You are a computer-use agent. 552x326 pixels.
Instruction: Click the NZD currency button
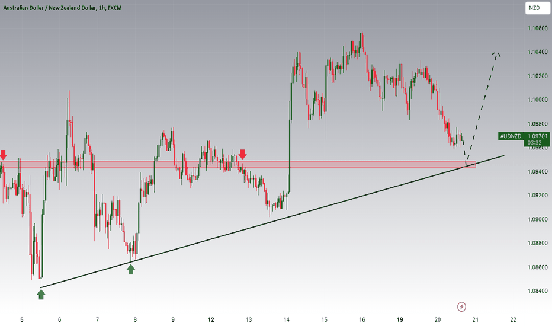[x=537, y=8]
